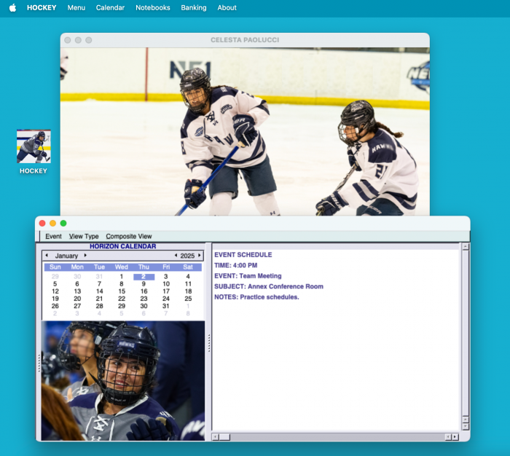
Task: Click the Apple logo menu
Action: (12, 7)
